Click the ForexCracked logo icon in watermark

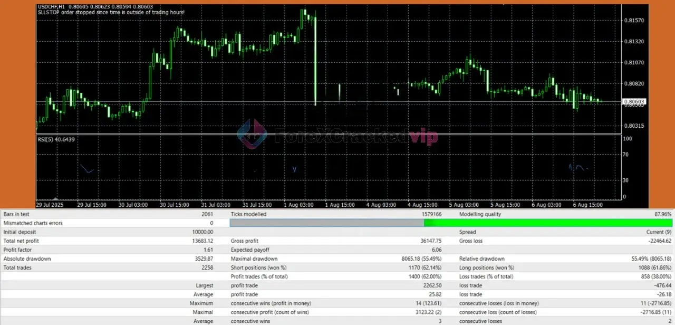[x=252, y=134]
